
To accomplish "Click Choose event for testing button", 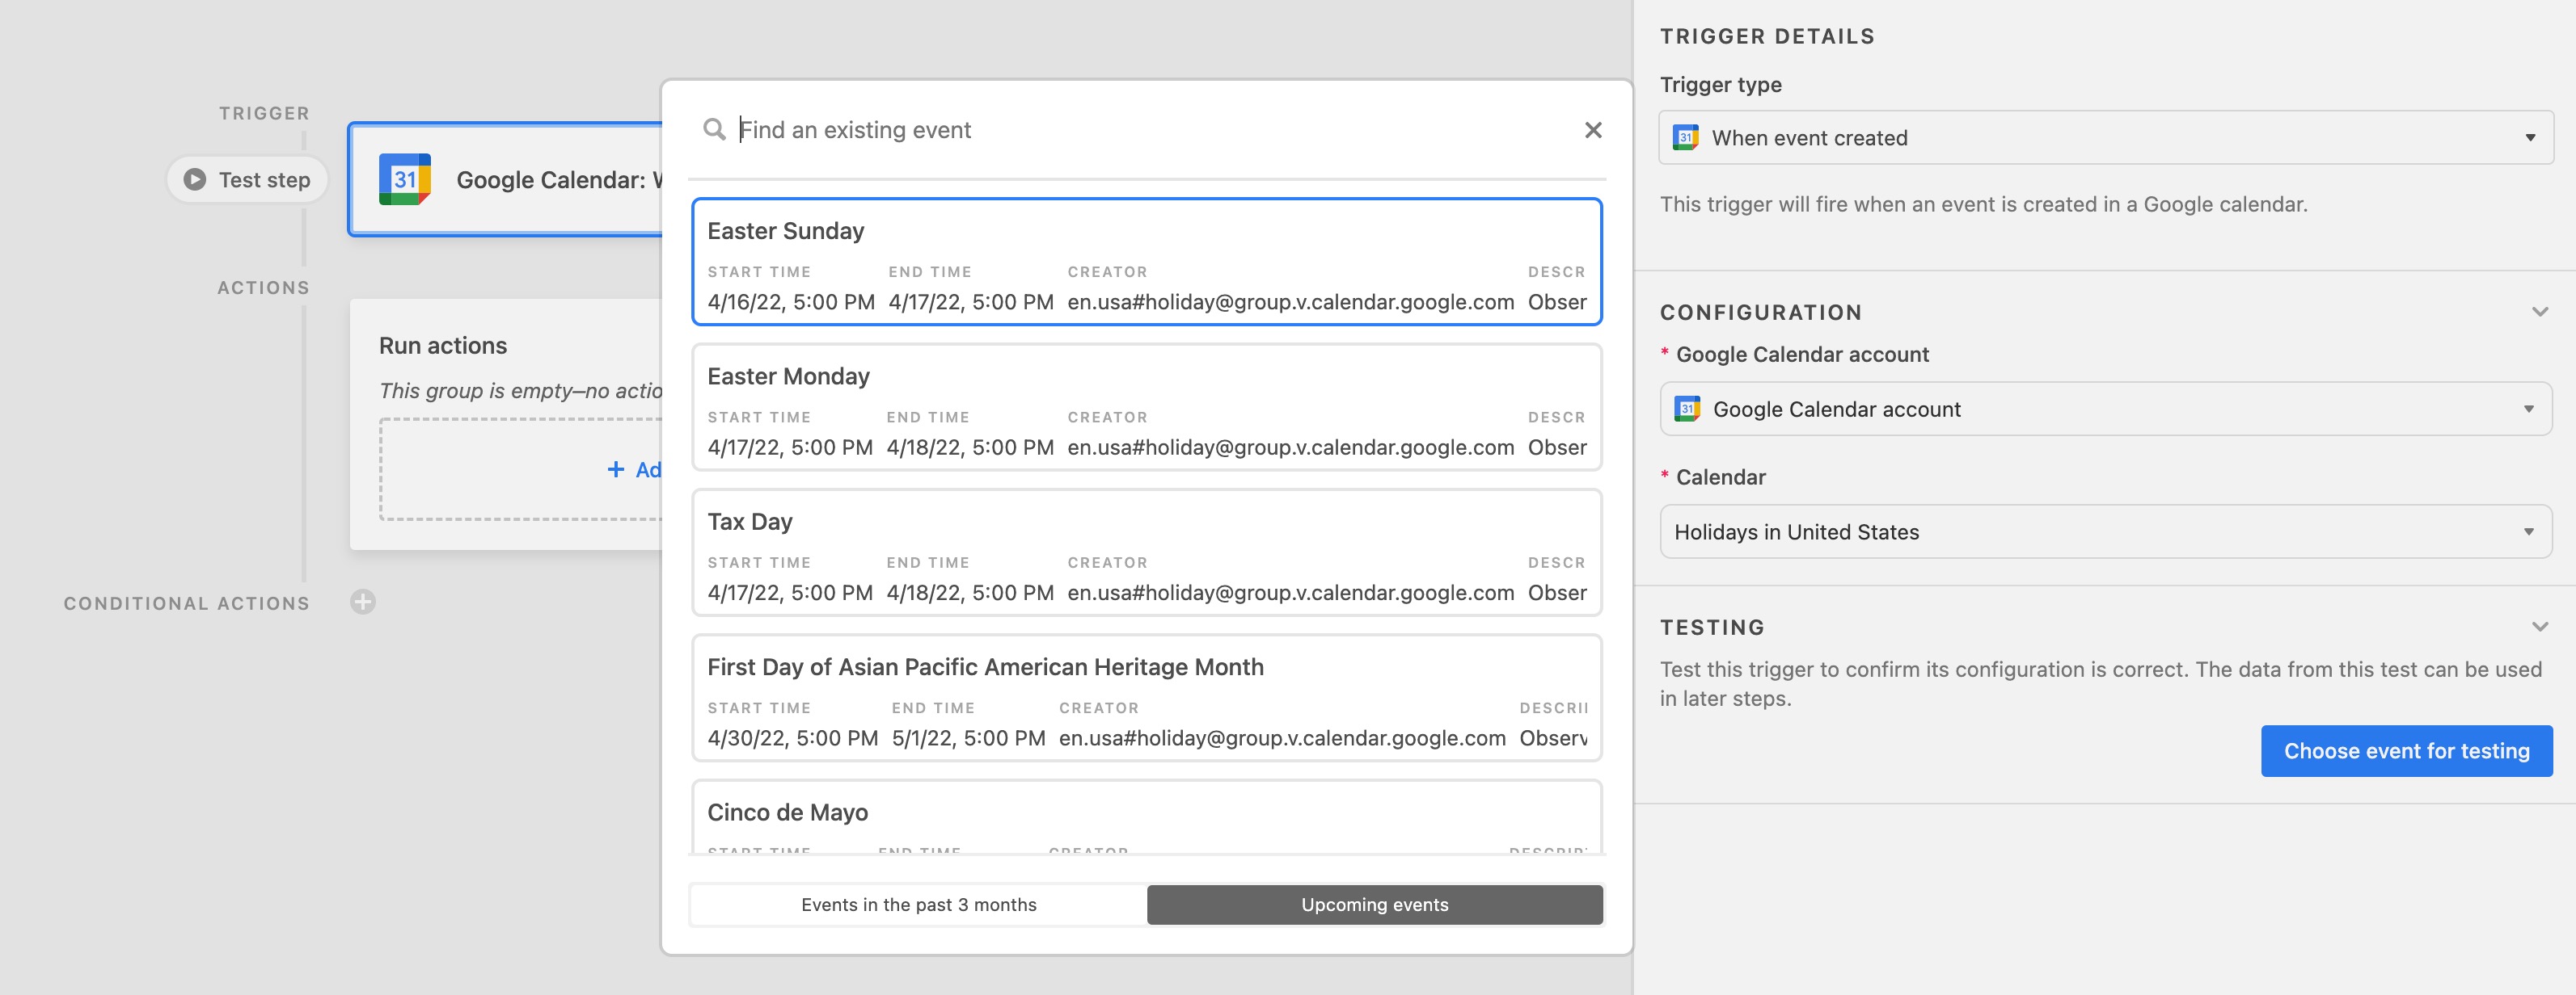I will click(x=2406, y=751).
